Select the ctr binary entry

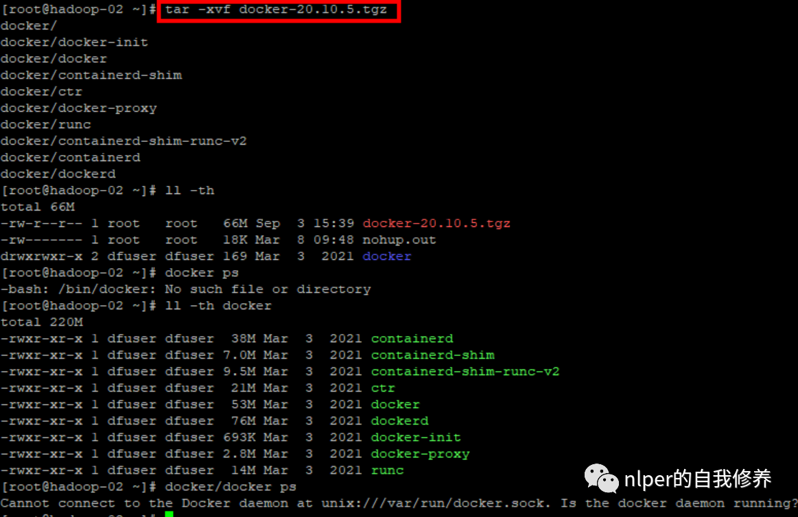click(x=382, y=387)
